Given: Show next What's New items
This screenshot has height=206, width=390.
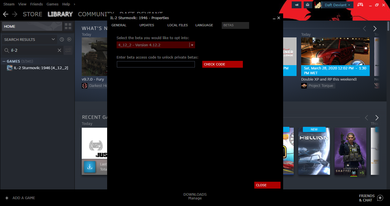Looking at the screenshot, I should point(375,29).
